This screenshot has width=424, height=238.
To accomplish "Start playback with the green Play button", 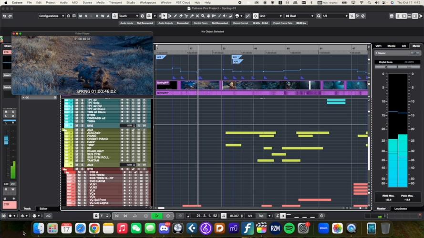I will click(x=156, y=216).
